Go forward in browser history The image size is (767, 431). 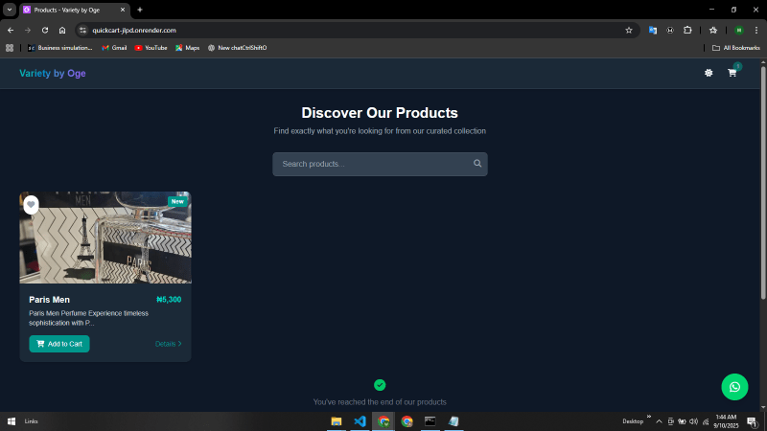[x=28, y=31]
